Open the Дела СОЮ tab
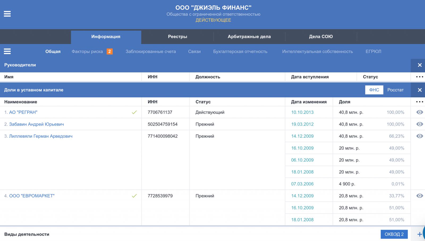This screenshot has height=241, width=425. [x=321, y=37]
